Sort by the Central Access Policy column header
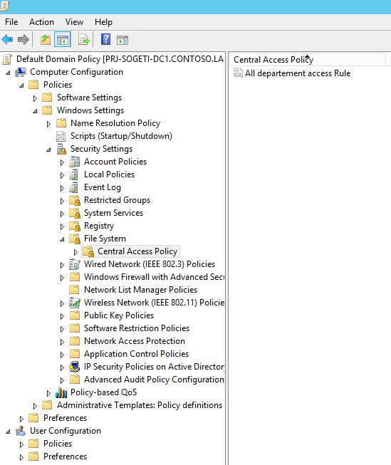 [308, 60]
